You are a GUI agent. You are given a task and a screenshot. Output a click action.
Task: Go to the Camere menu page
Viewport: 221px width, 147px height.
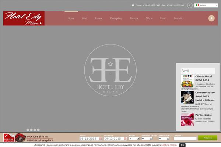99,18
